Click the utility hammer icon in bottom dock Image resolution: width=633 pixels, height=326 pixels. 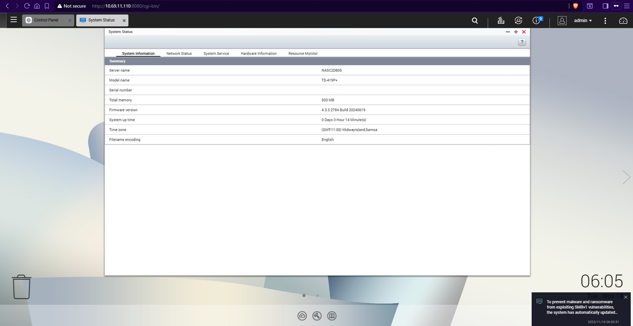pos(317,316)
